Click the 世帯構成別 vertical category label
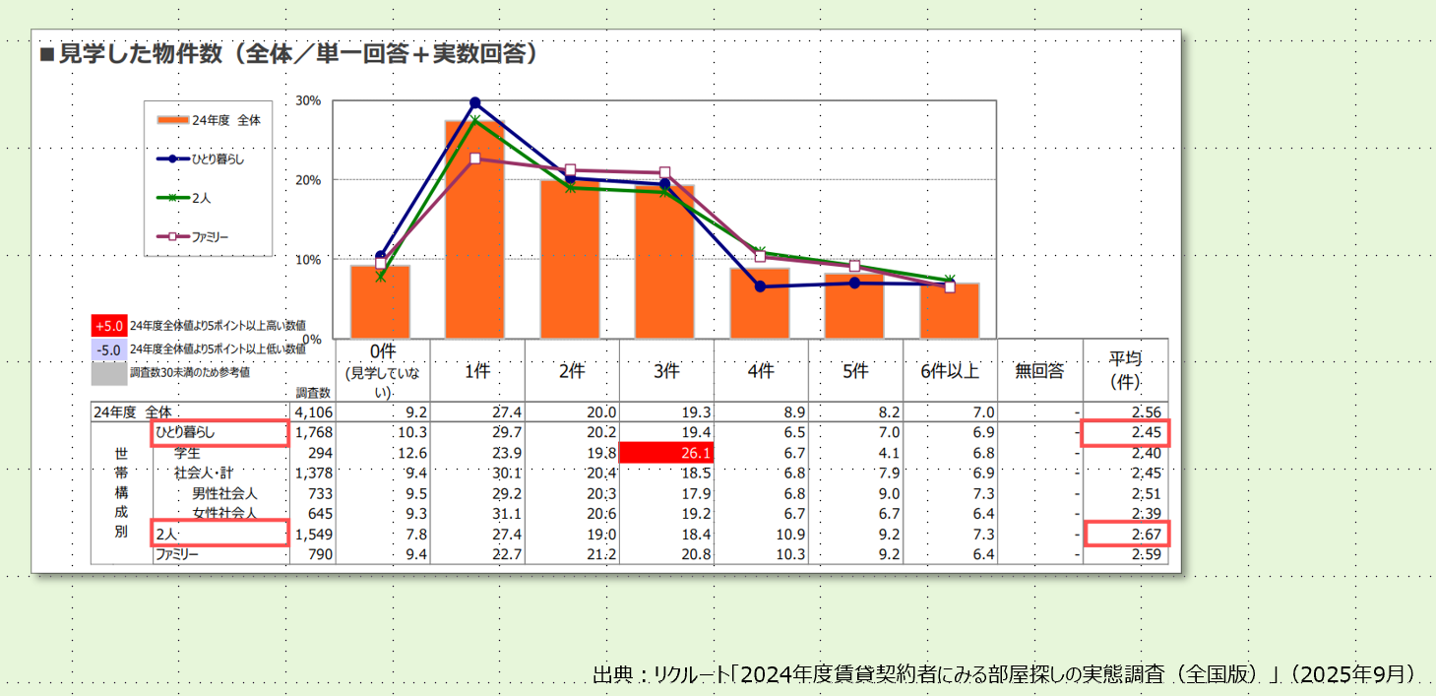 point(121,492)
